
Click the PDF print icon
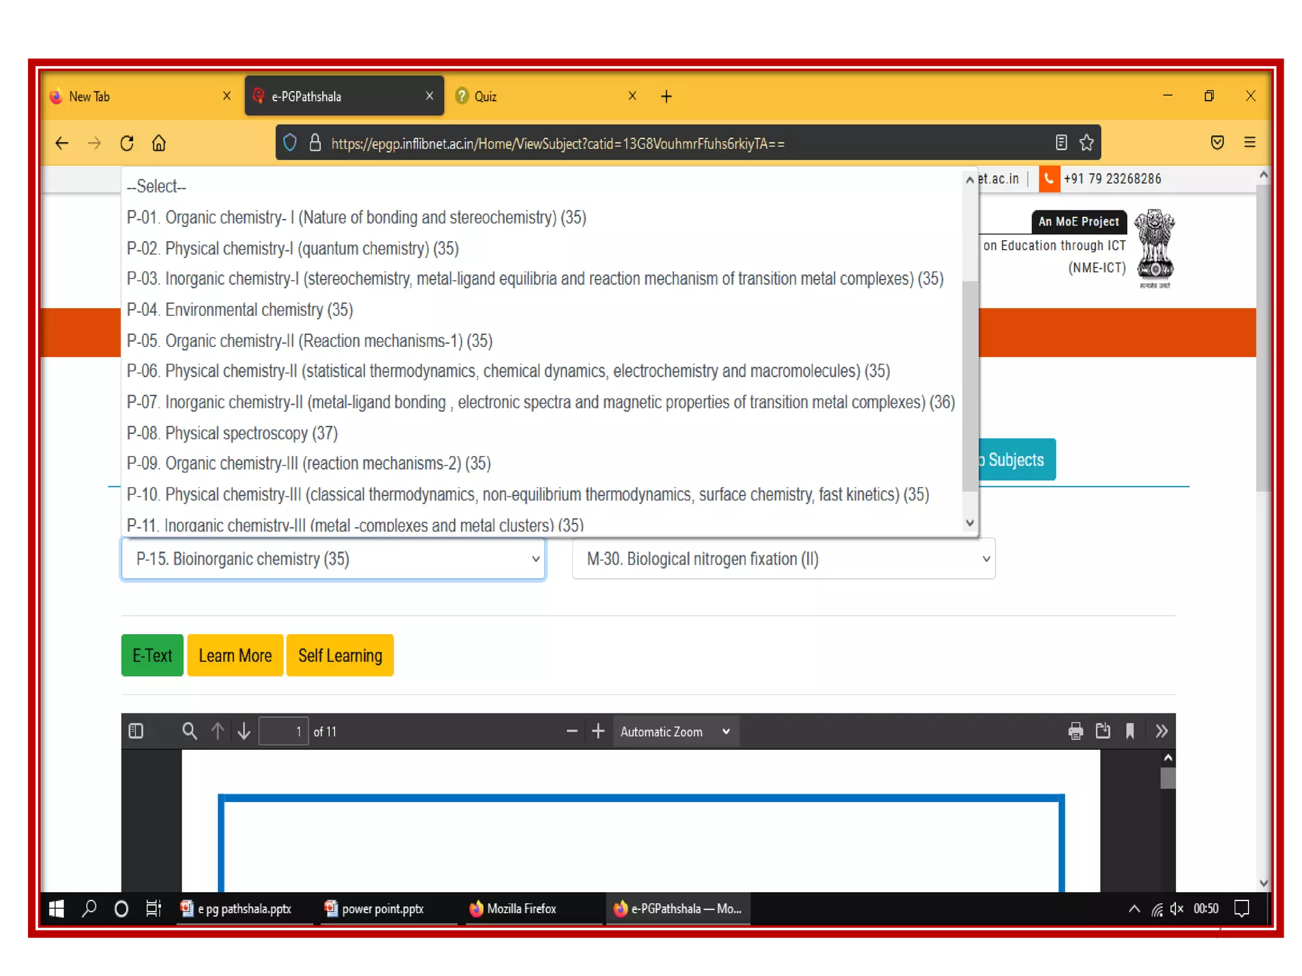click(1075, 731)
